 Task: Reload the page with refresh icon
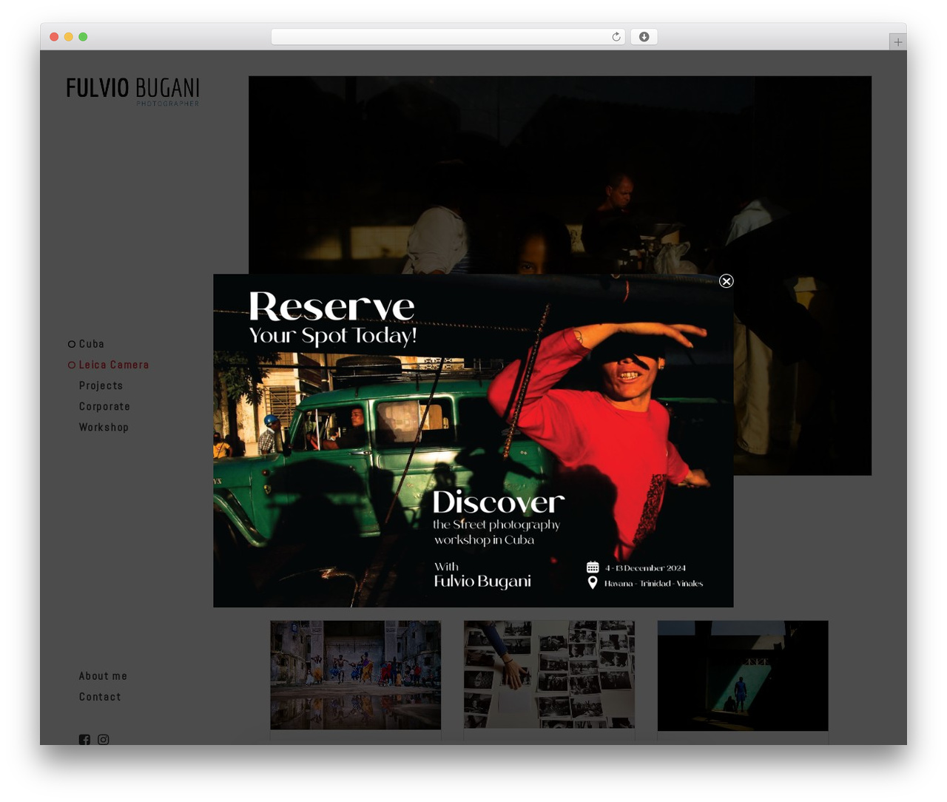click(x=616, y=37)
